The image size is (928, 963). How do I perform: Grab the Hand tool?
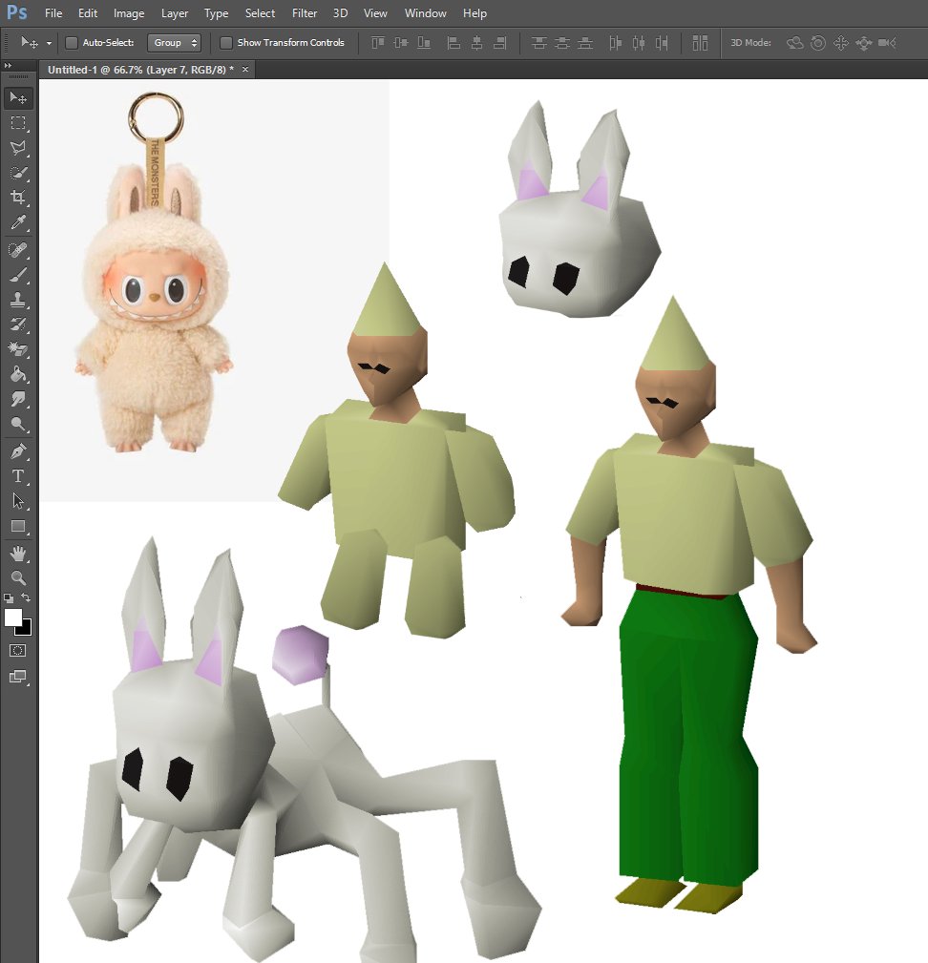coord(16,552)
